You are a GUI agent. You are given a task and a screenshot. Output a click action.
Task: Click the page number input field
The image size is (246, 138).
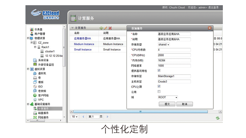point(96,117)
